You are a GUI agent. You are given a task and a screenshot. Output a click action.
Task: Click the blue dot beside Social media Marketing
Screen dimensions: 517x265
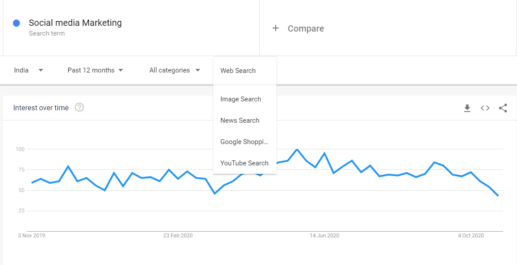click(x=16, y=23)
